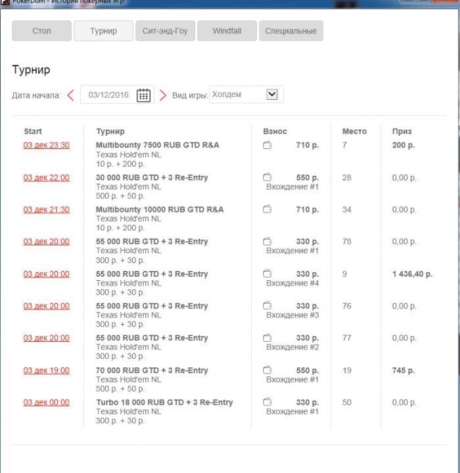Go to next date with right arrow
This screenshot has height=473, width=460.
point(162,95)
